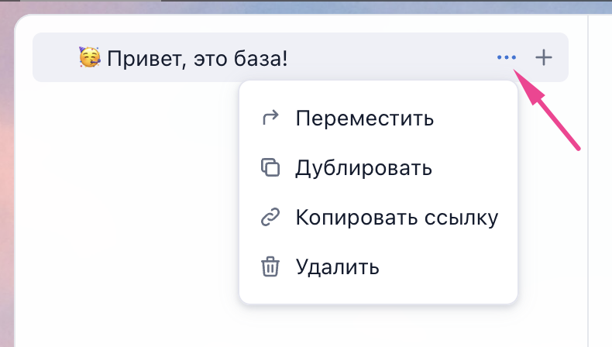Click the word 'ссылку' in the menu
Screen dimensions: 612x347
pos(462,218)
